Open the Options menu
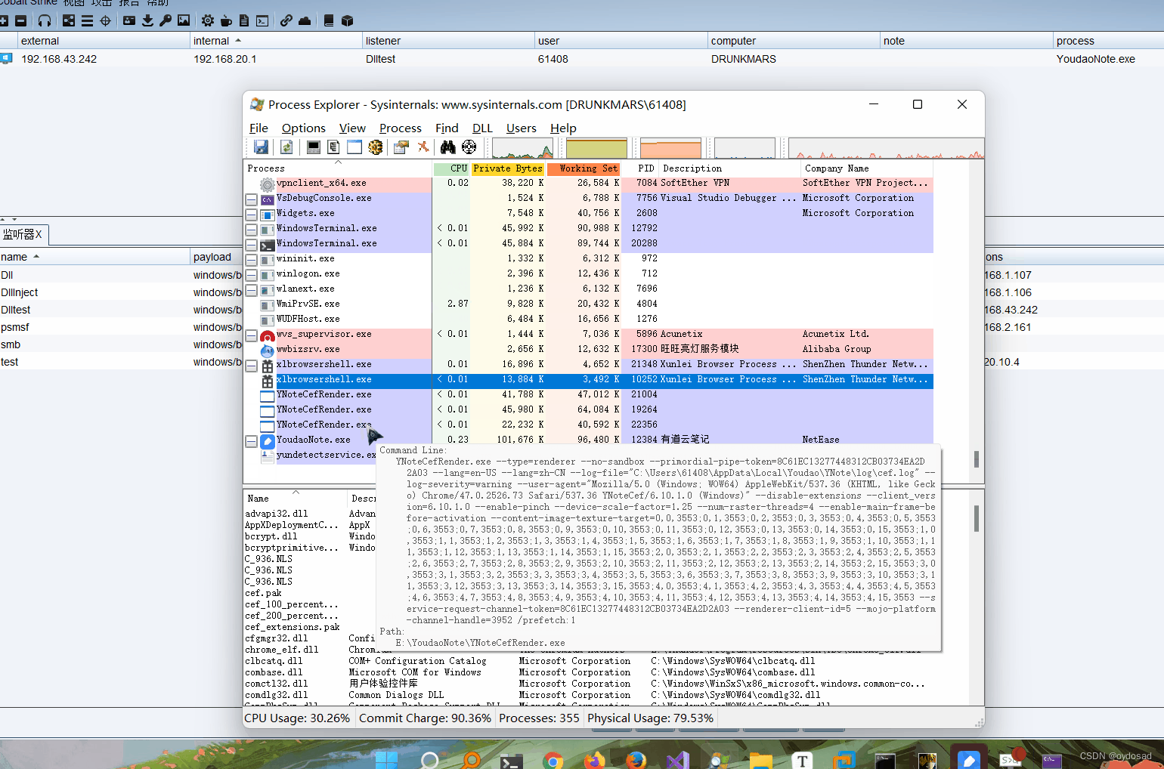The height and width of the screenshot is (769, 1164). (x=303, y=128)
